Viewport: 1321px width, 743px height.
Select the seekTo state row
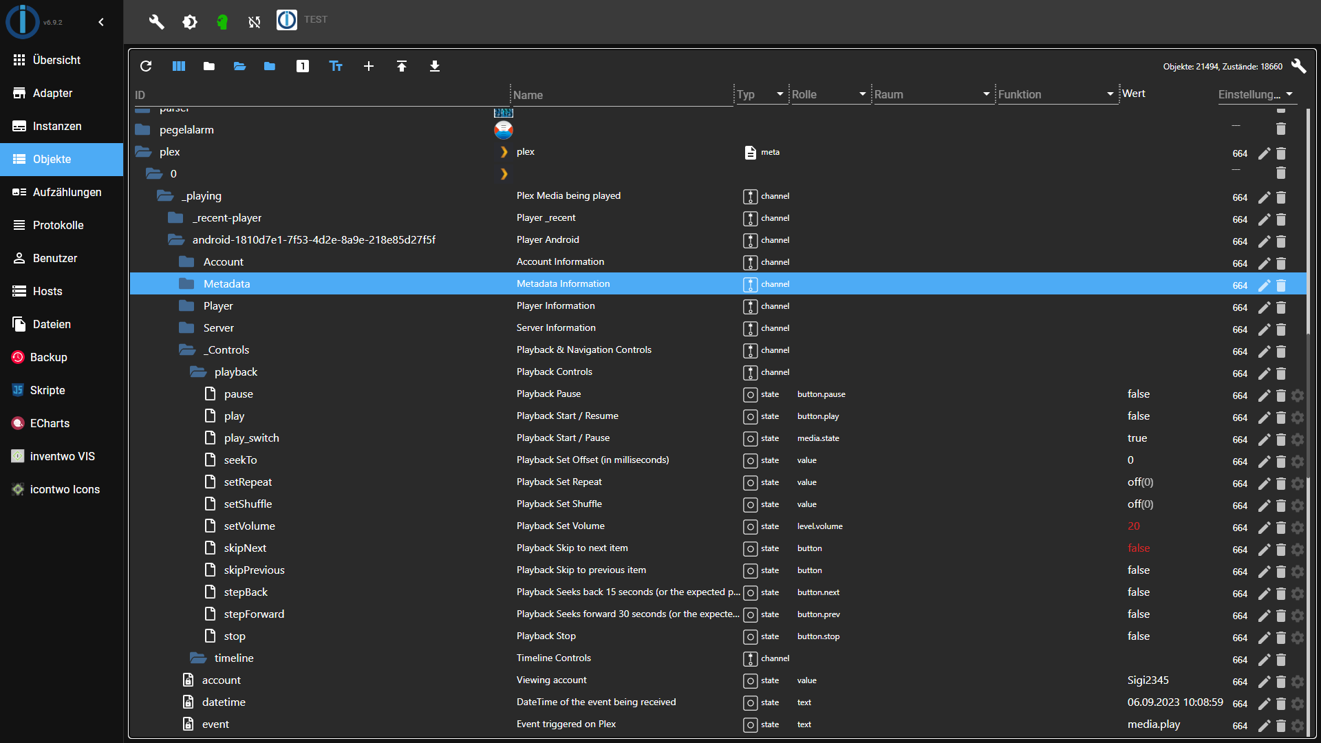pos(718,460)
